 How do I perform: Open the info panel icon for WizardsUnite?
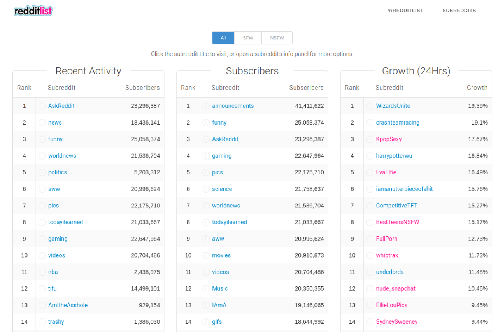[x=370, y=106]
